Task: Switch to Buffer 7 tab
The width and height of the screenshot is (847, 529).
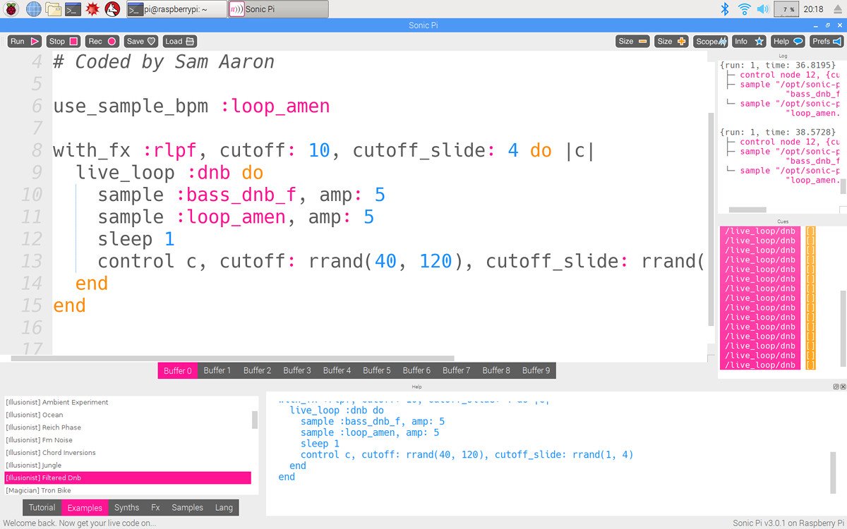Action: [457, 370]
